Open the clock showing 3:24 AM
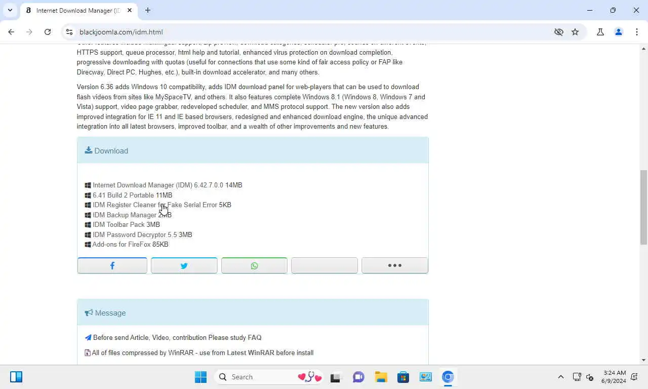Viewport: 648px width, 389px height. [614, 377]
